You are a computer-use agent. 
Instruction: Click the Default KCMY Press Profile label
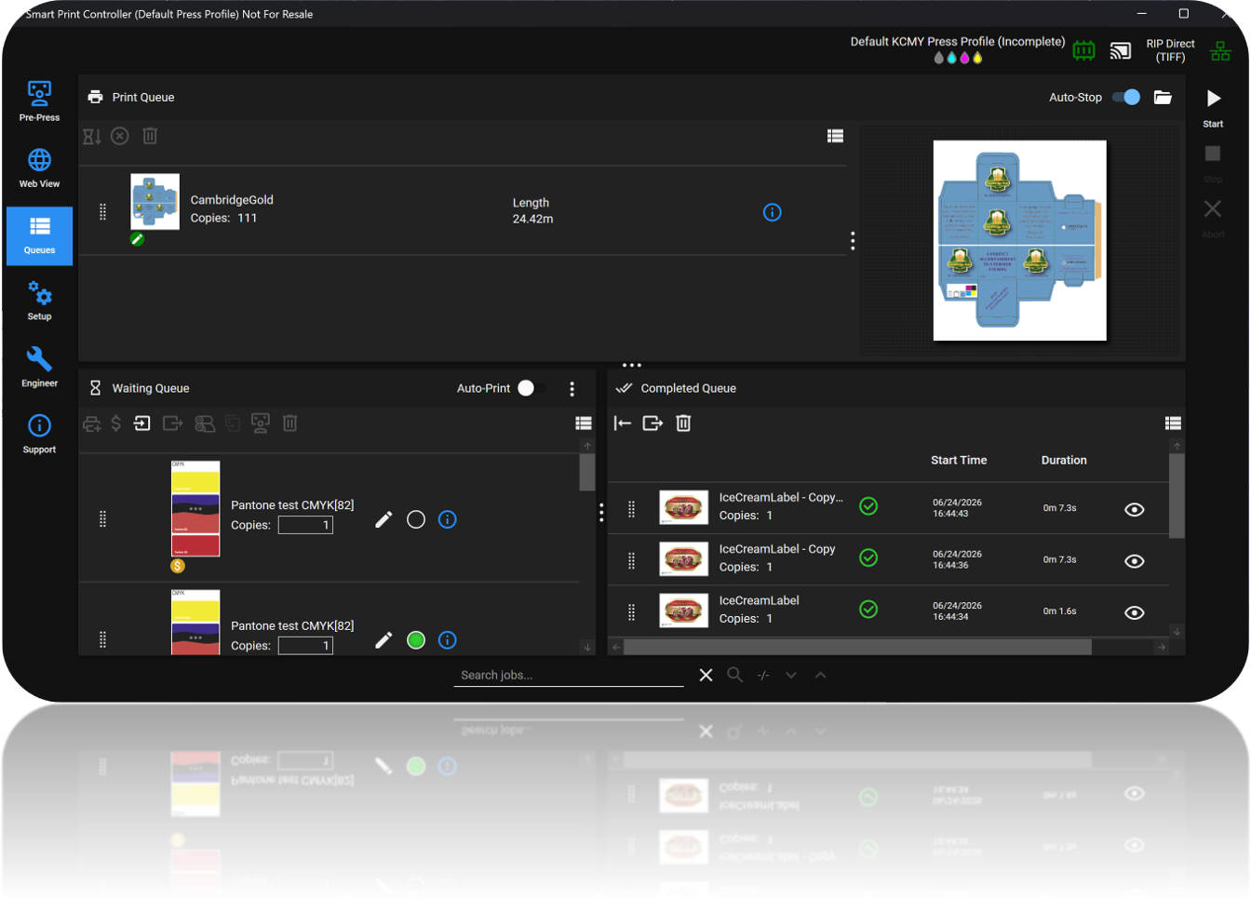tap(958, 42)
